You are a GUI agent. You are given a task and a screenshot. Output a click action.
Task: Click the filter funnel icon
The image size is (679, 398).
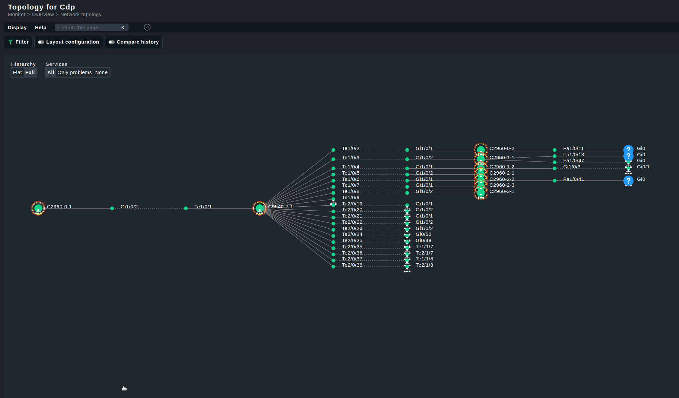coord(11,42)
